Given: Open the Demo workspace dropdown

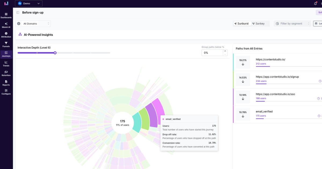Looking at the screenshot, I should coord(29,3).
